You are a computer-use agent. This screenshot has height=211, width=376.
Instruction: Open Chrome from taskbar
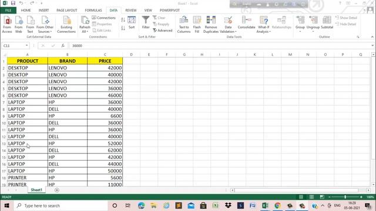tap(277, 206)
